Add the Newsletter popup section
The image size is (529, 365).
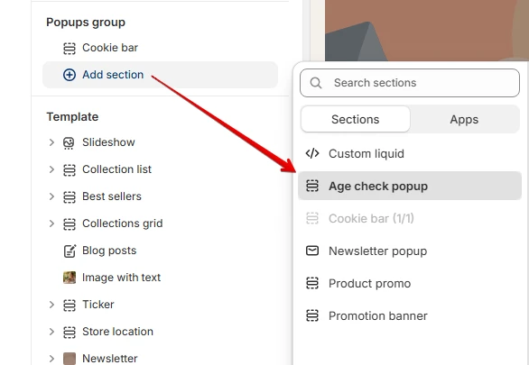pyautogui.click(x=410, y=251)
